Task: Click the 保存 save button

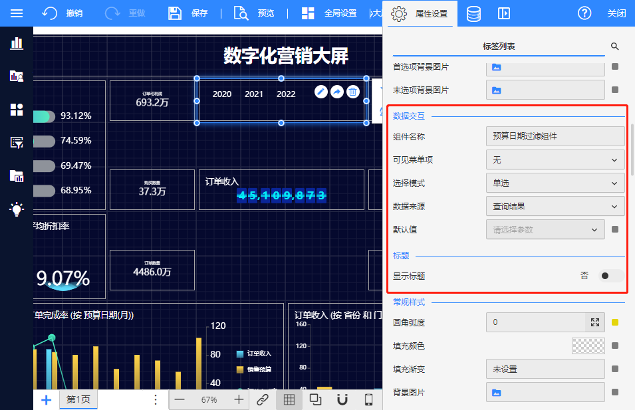Action: tap(188, 13)
